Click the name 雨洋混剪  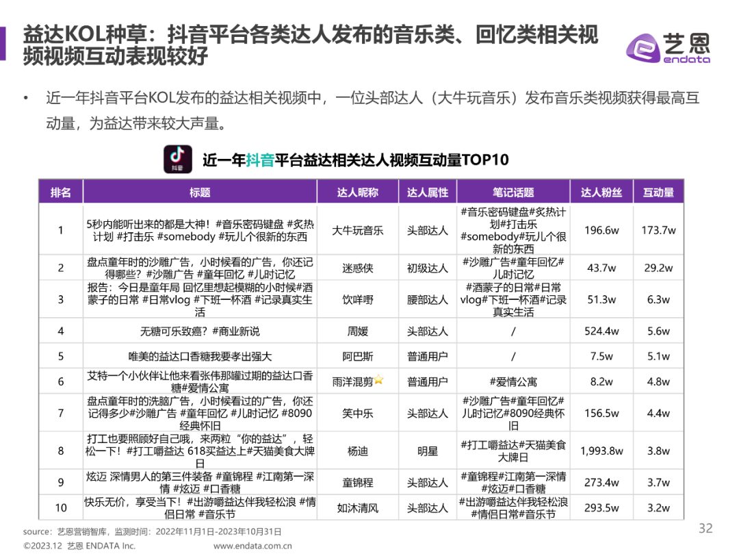coord(352,381)
